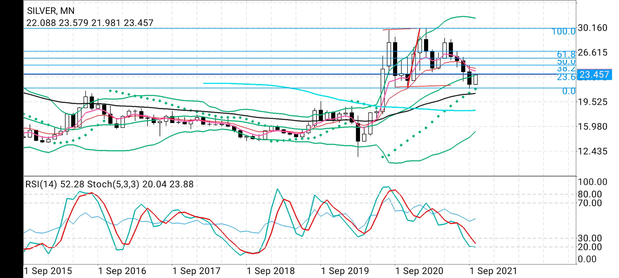This screenshot has width=619, height=278.
Task: Select the latest white monthly candle
Action: [476, 79]
